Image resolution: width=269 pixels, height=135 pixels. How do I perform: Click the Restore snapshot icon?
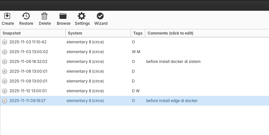click(x=26, y=16)
